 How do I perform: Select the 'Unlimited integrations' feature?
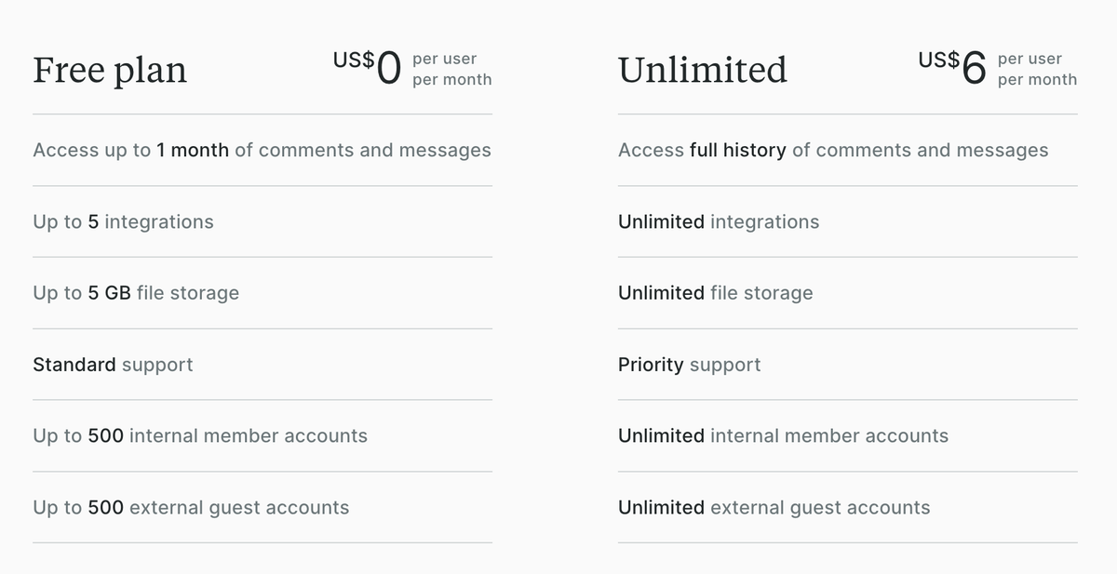point(719,221)
